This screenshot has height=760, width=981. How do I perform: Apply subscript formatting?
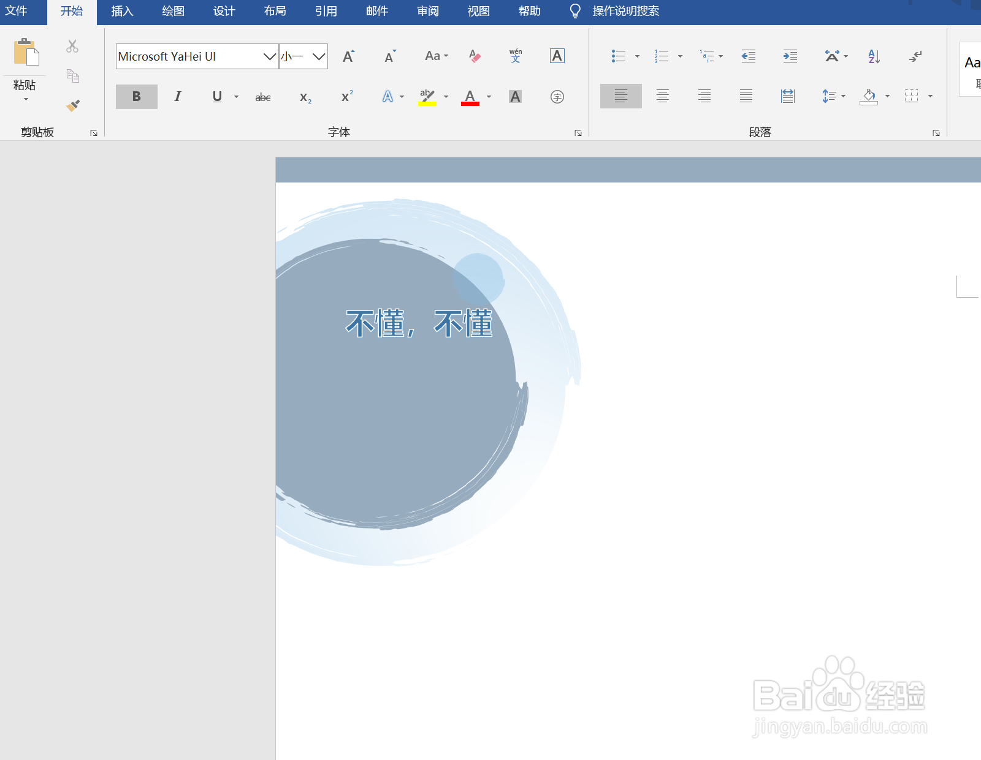[x=305, y=97]
